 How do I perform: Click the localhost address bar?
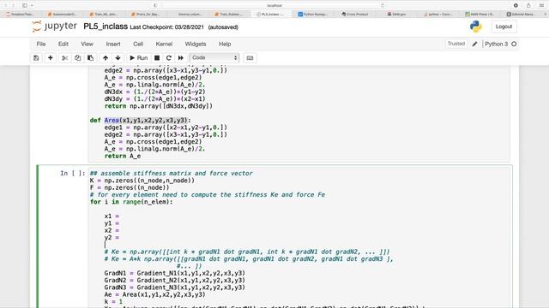pyautogui.click(x=274, y=6)
